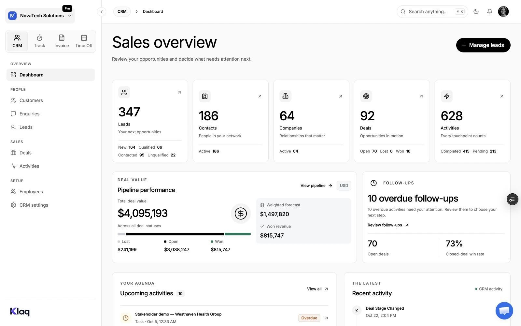Viewport: 521px width, 326px height.
Task: Open Enquiries in the sidebar
Action: [x=51, y=114]
